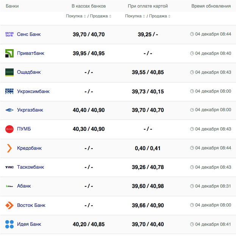Sort bank cash desk rates by Продажа
Image resolution: width=236 pixels, height=236 pixels.
pos(100,16)
